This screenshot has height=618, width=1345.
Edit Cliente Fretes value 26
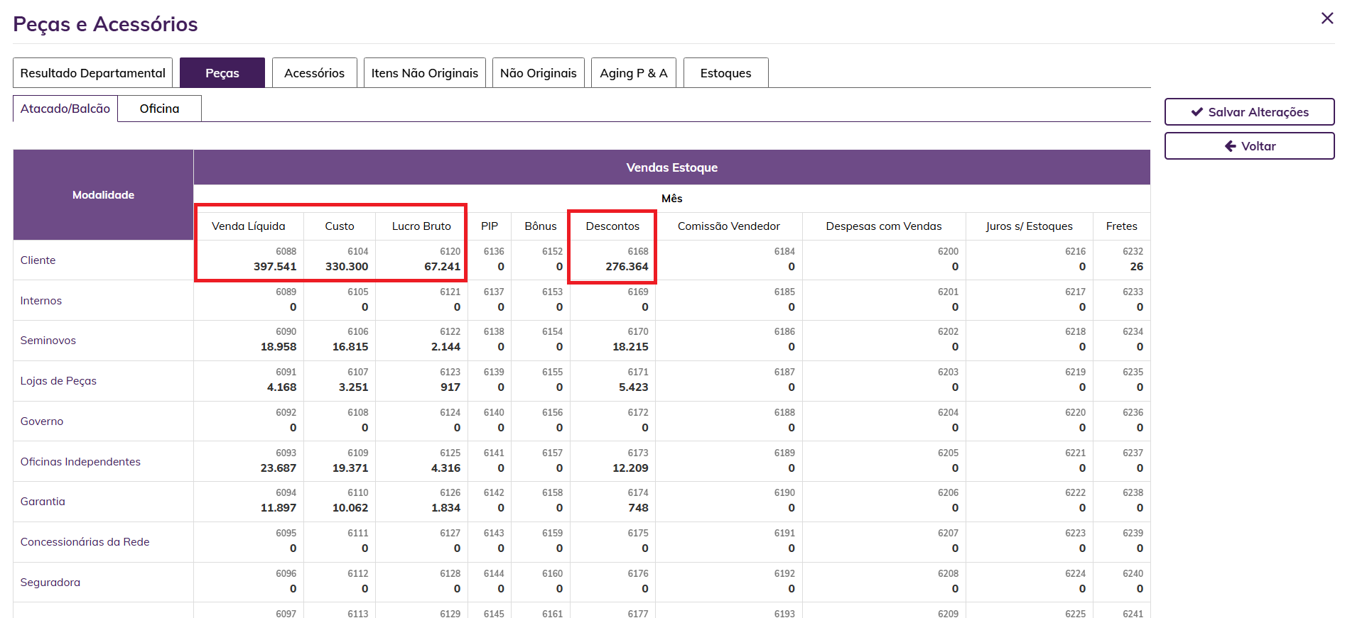(x=1136, y=267)
